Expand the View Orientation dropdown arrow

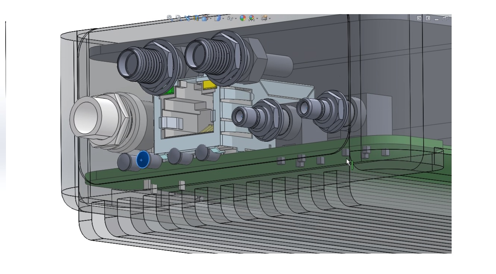tap(211, 18)
